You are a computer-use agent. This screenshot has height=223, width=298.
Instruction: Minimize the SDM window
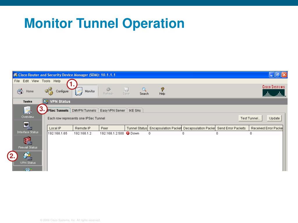[272, 75]
